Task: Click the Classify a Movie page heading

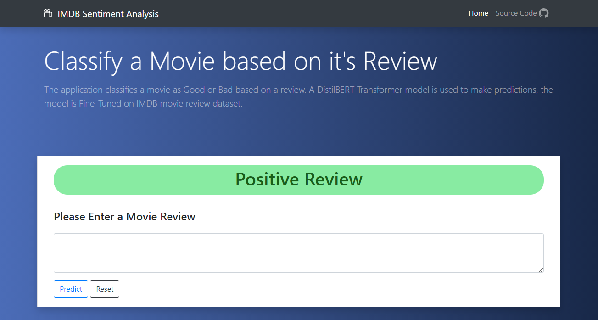Action: click(240, 61)
